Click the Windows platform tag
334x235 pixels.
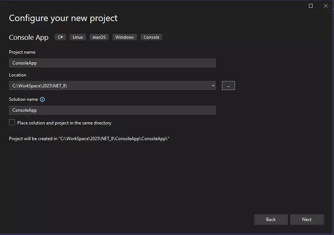(x=124, y=37)
